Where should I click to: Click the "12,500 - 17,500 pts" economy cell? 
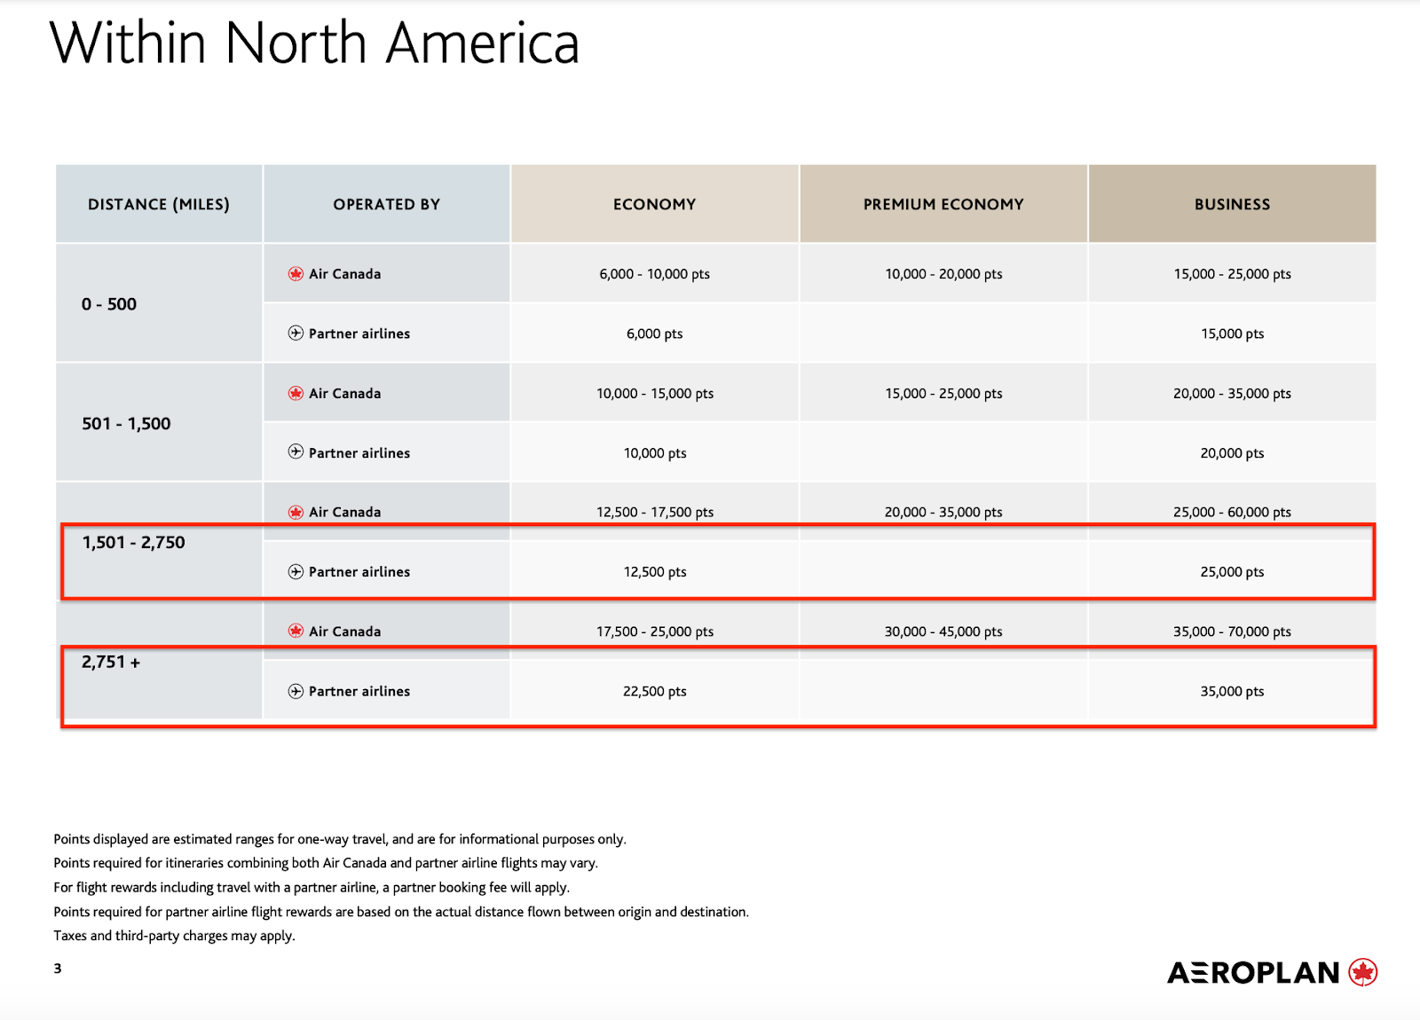(x=655, y=513)
